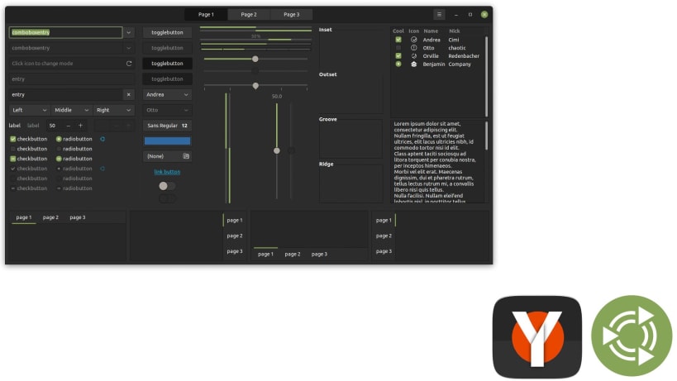Select page 3 in the bottom-tabbed notebook
The image size is (677, 381).
click(320, 255)
